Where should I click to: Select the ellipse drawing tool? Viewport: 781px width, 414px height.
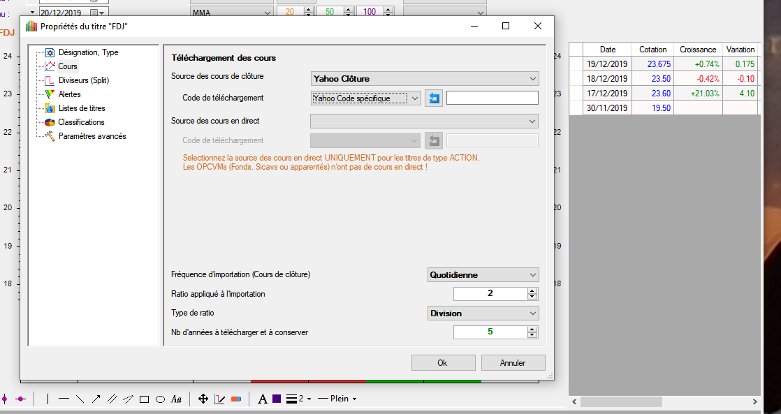(160, 399)
